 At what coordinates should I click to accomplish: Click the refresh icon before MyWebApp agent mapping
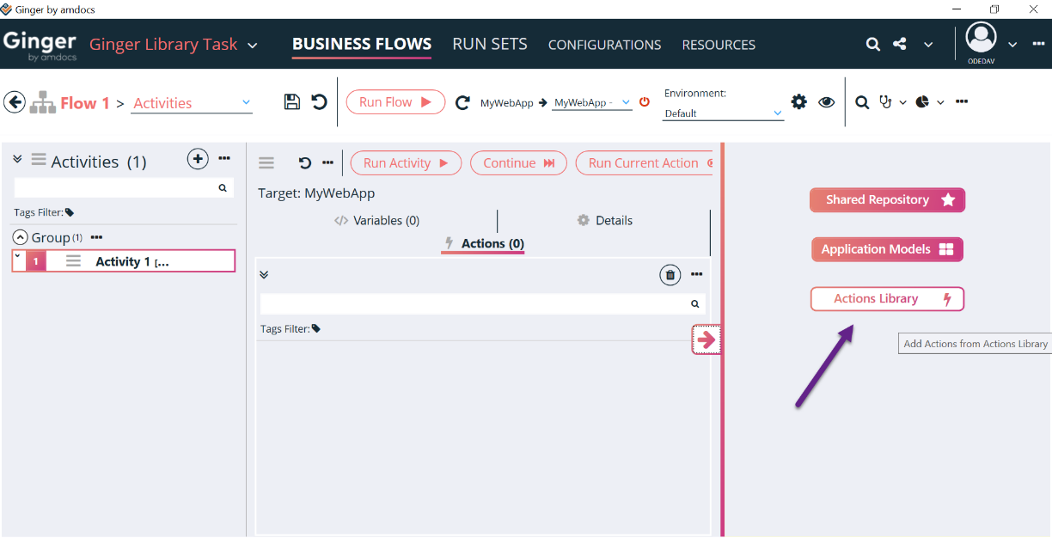(462, 103)
